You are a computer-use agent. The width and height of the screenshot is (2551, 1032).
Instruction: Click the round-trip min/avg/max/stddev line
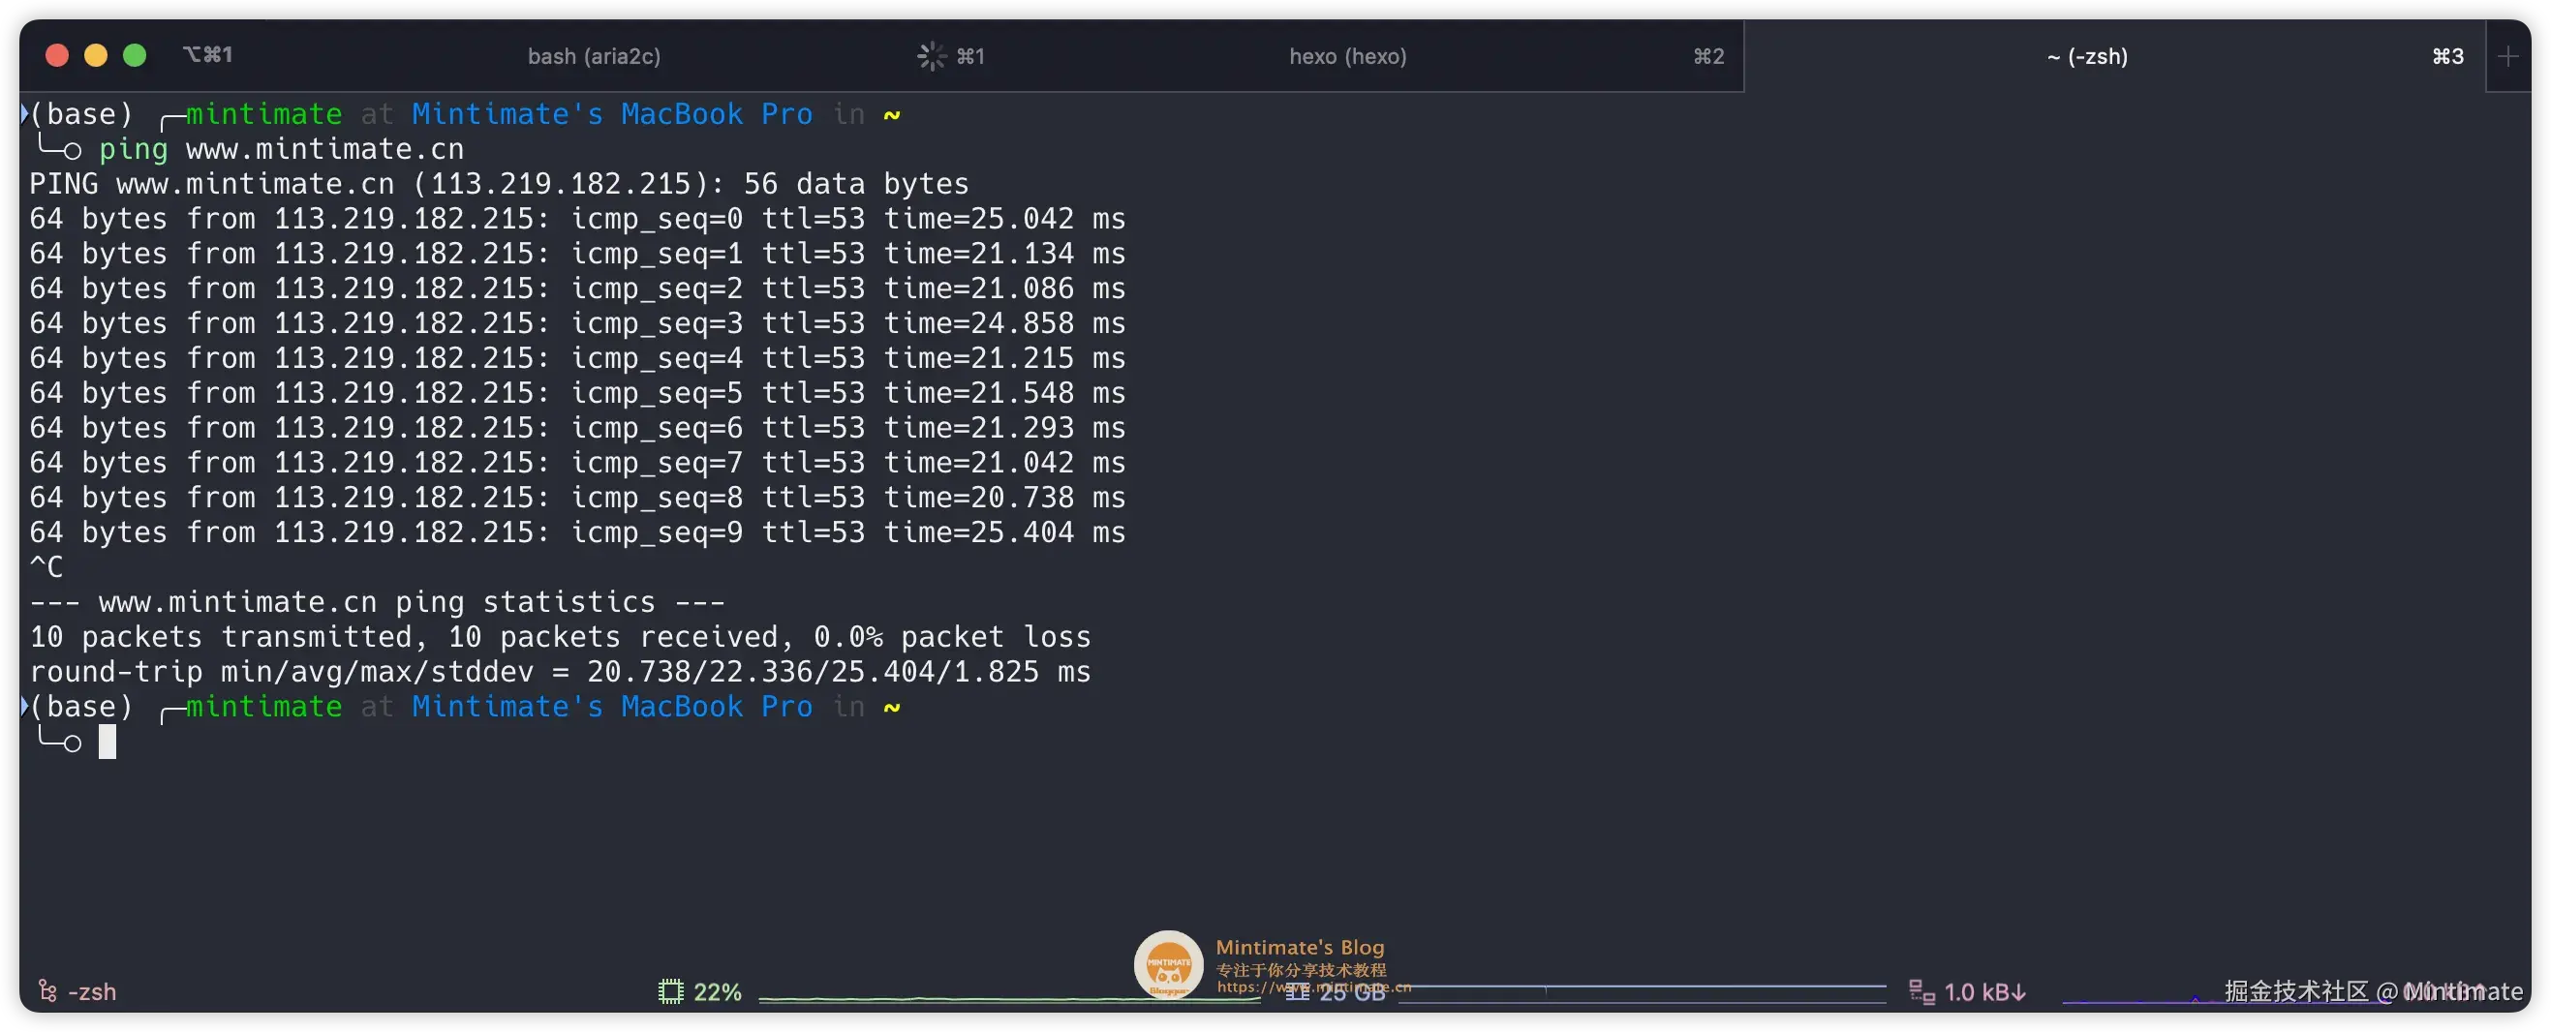click(561, 673)
